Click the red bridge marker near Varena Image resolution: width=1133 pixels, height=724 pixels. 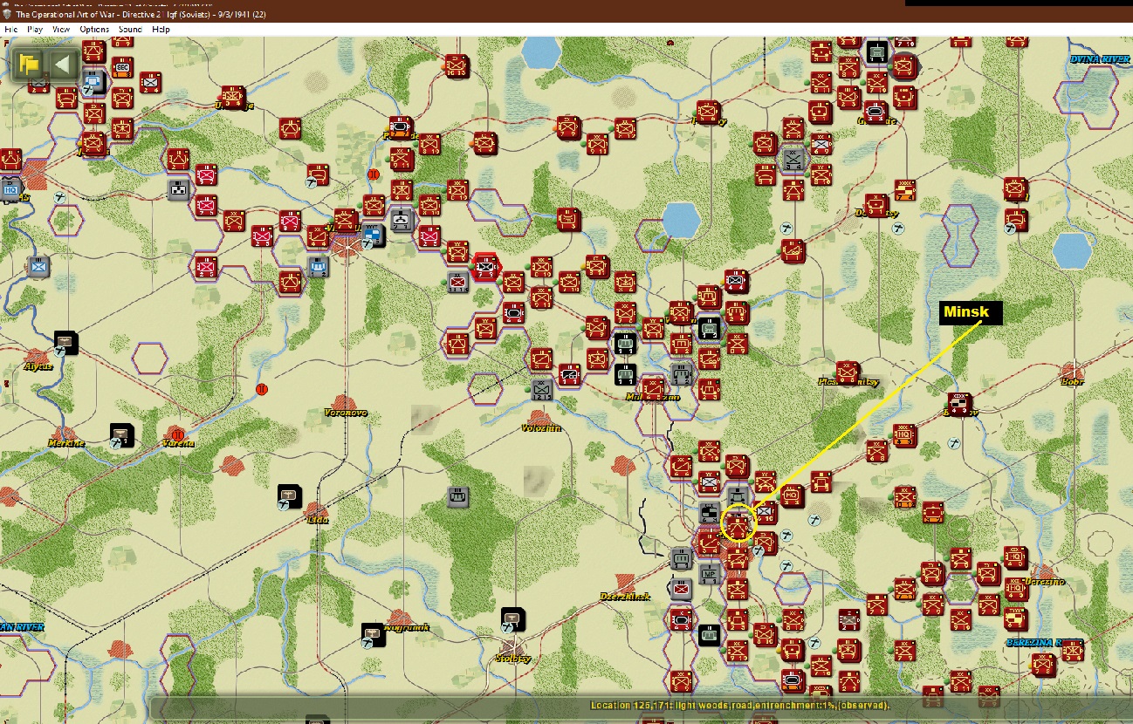(179, 434)
